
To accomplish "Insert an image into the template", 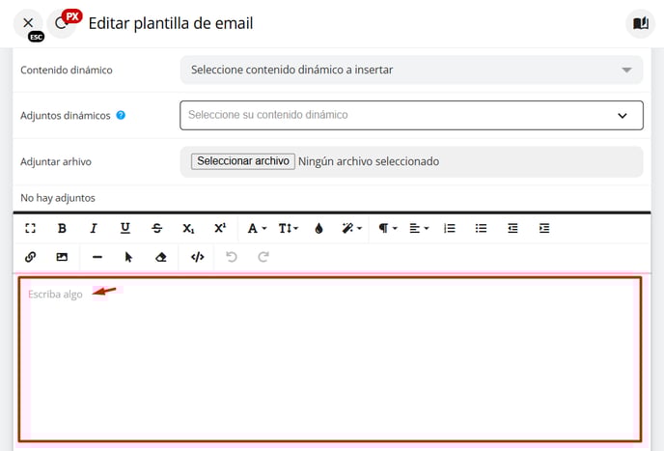I will pyautogui.click(x=62, y=257).
